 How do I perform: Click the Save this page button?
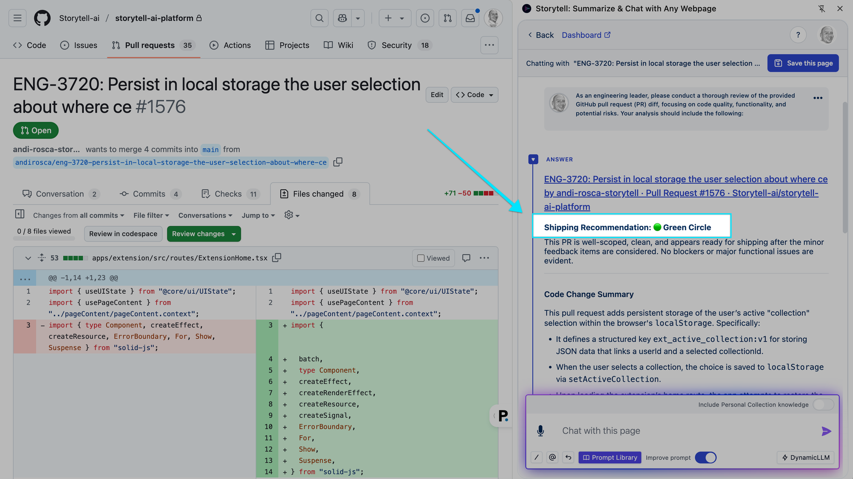tap(803, 63)
